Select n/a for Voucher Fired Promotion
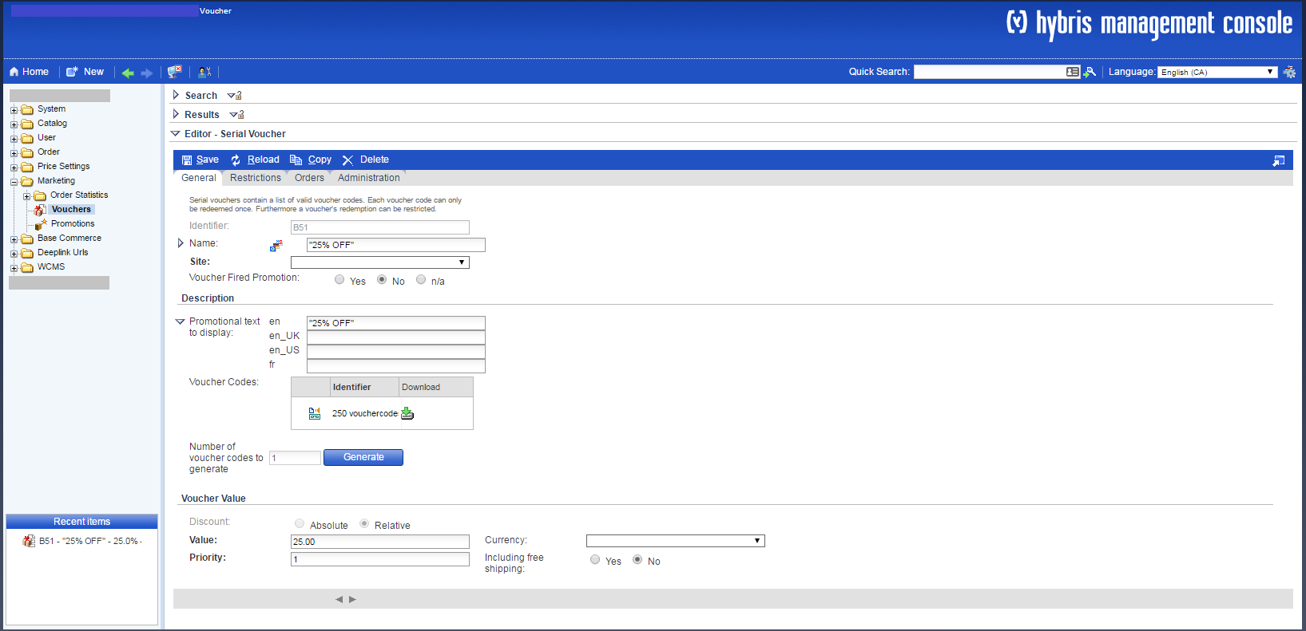Screen dimensions: 1306x631 click(421, 280)
